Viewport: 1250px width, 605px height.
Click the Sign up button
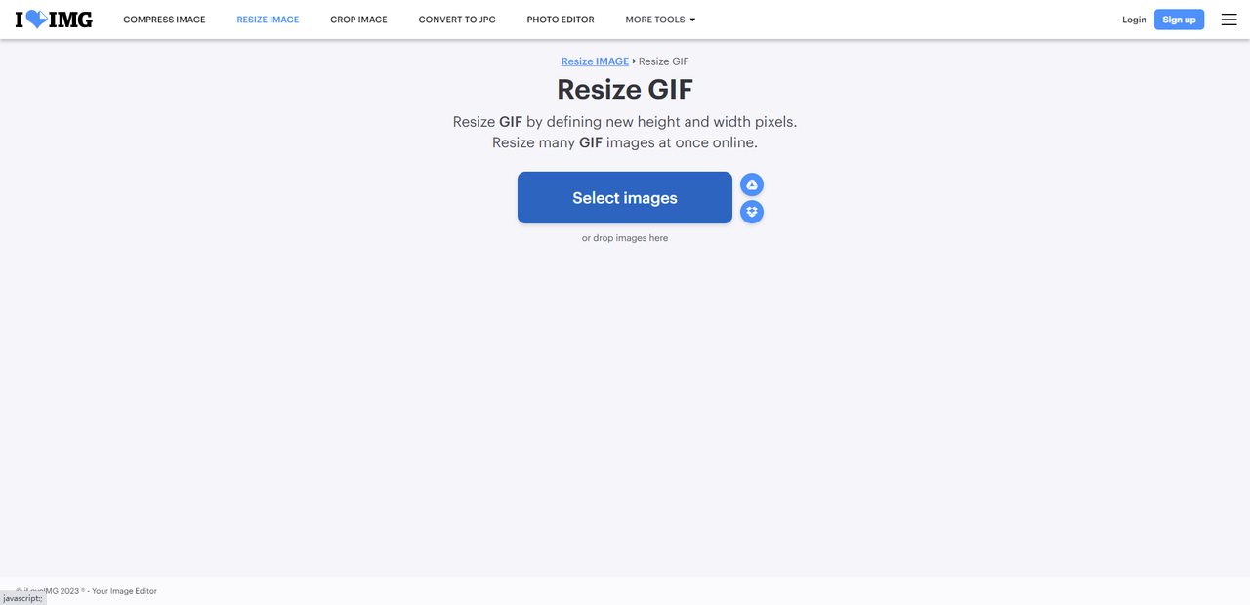(1179, 20)
